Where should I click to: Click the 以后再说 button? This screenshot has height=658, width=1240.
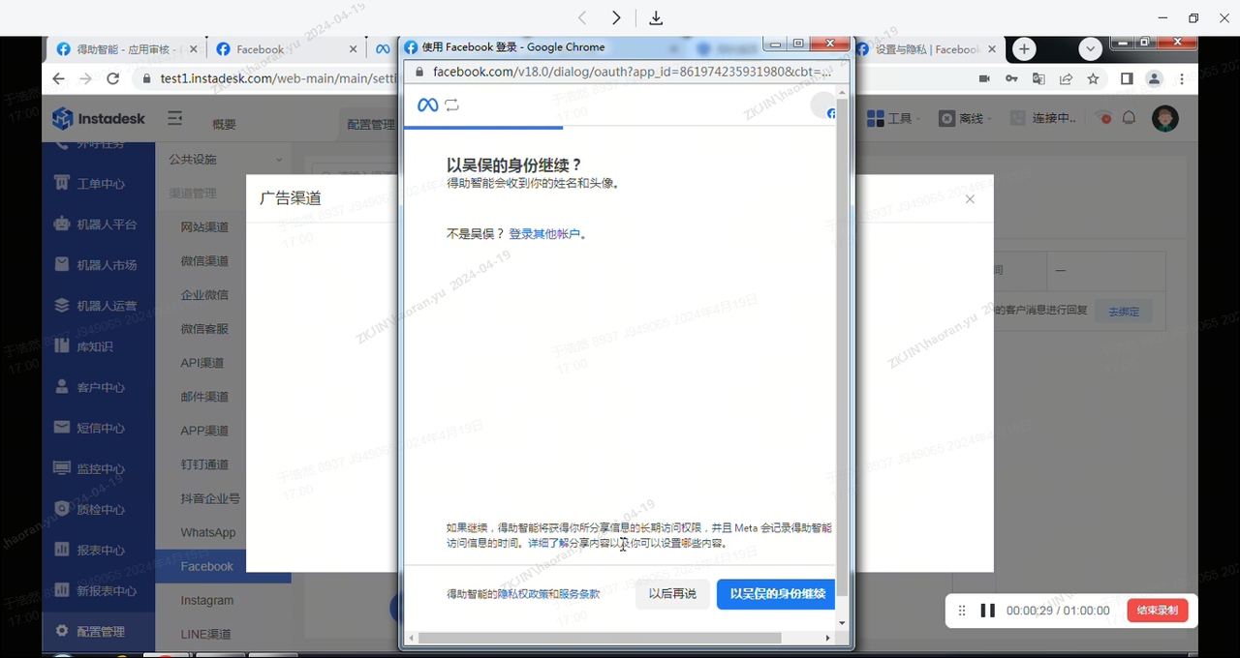click(672, 593)
